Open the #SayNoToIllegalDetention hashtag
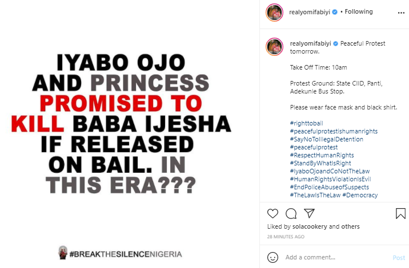Viewport: 409px width, 268px height. (326, 139)
